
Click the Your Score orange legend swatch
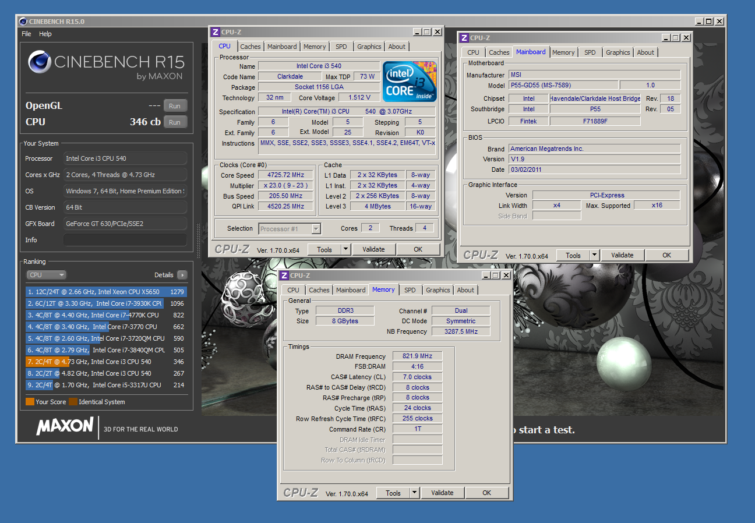(30, 402)
